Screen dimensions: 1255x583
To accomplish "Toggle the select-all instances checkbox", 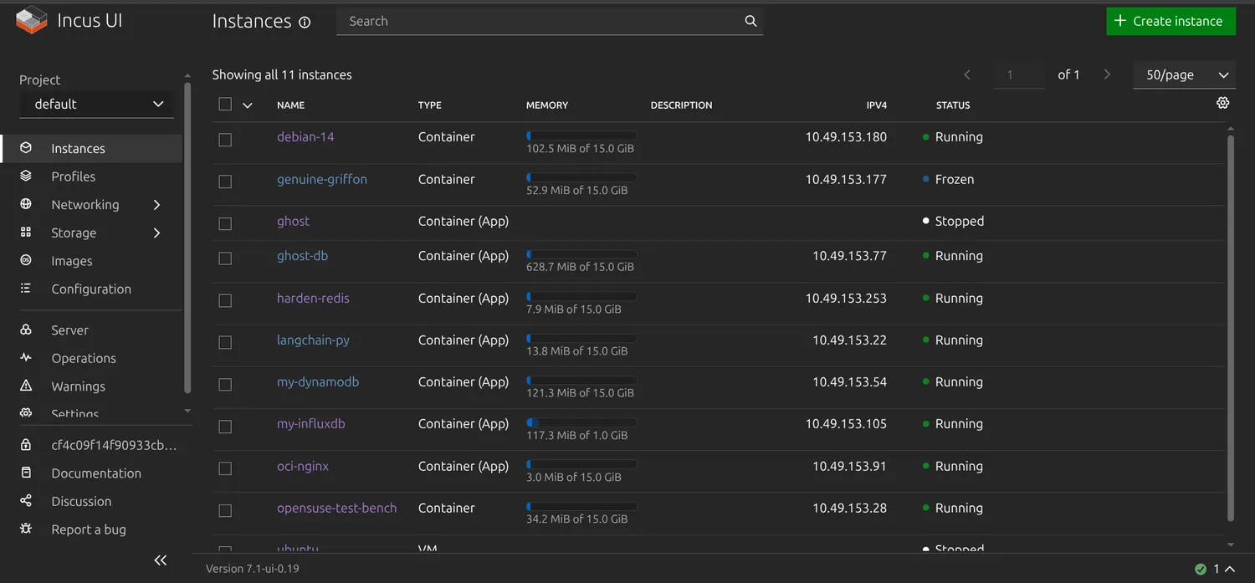I will click(x=224, y=105).
